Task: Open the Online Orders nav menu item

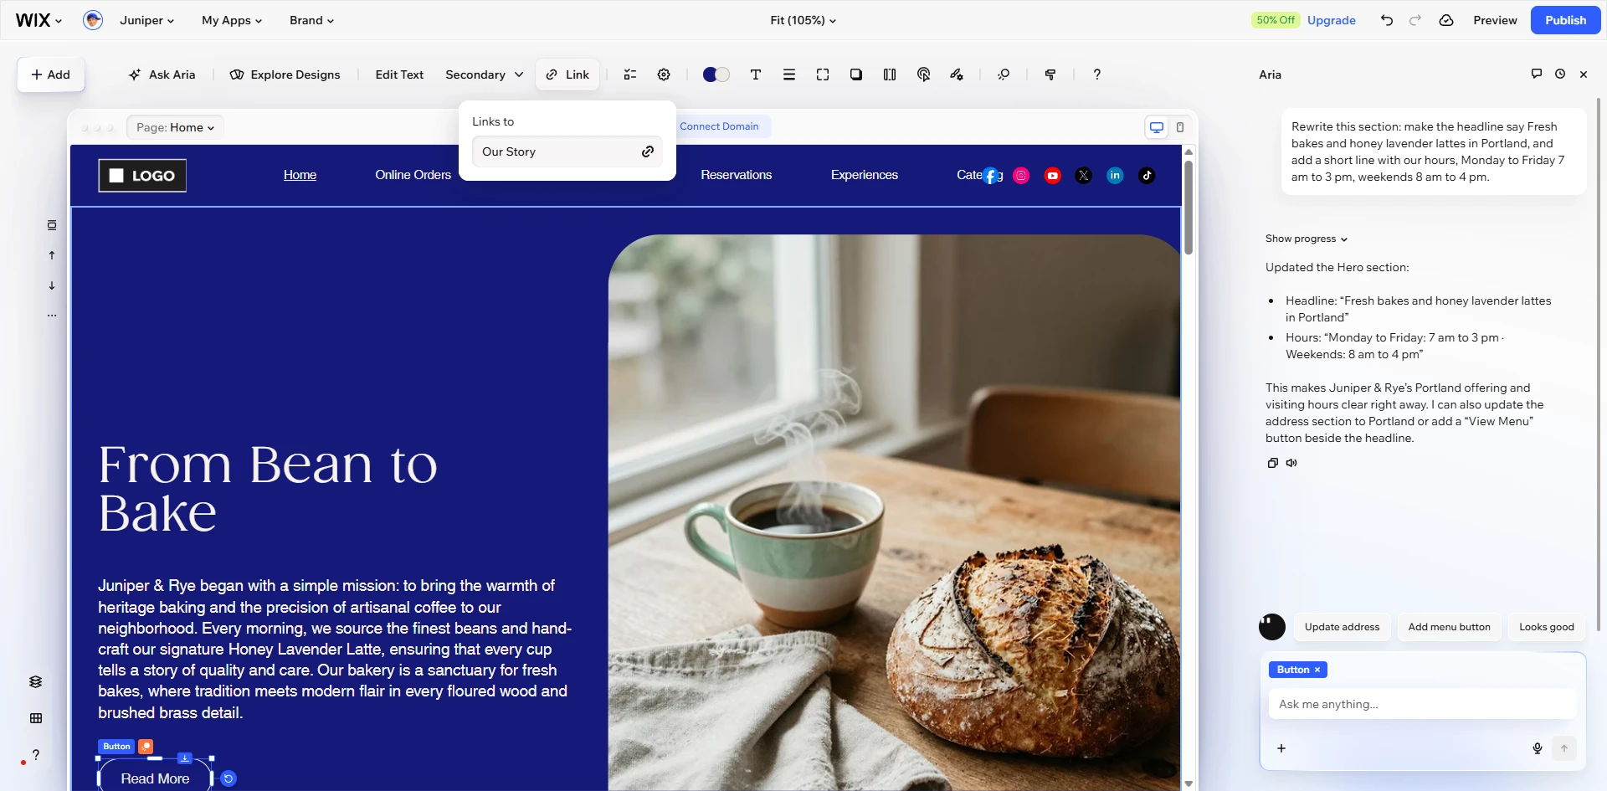Action: (413, 175)
